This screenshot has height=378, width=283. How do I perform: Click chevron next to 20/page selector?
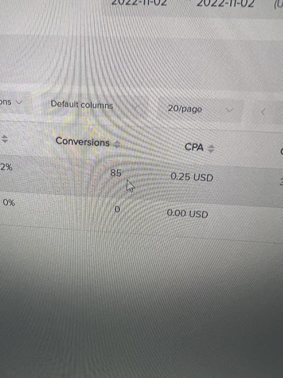click(x=229, y=110)
